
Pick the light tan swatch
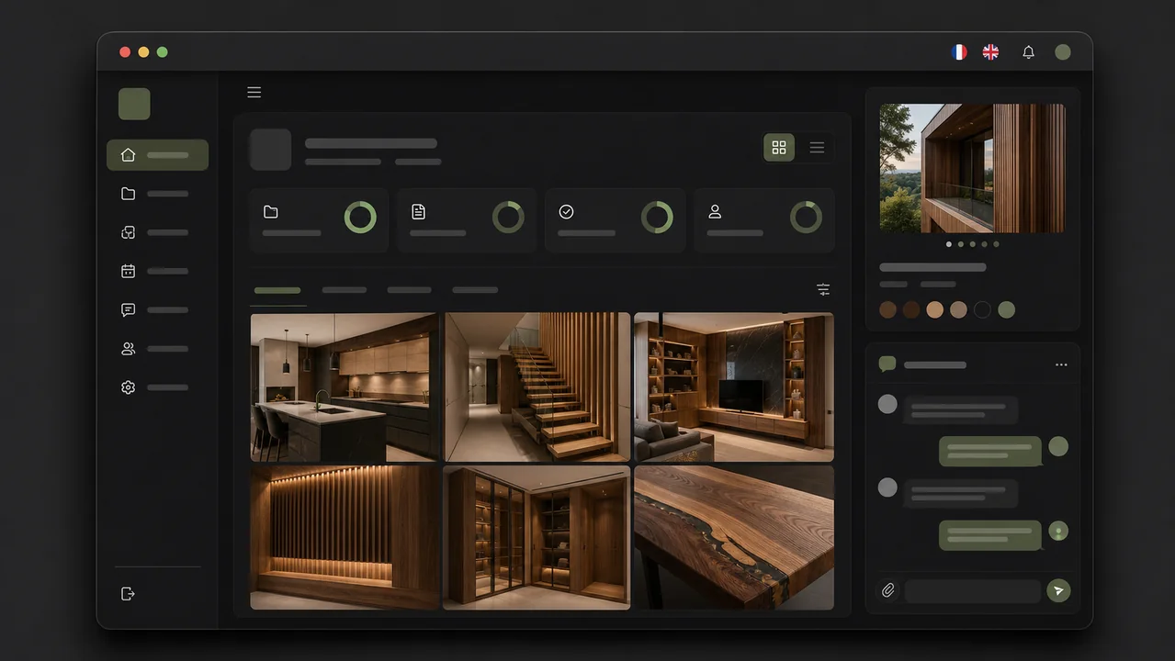click(x=935, y=309)
